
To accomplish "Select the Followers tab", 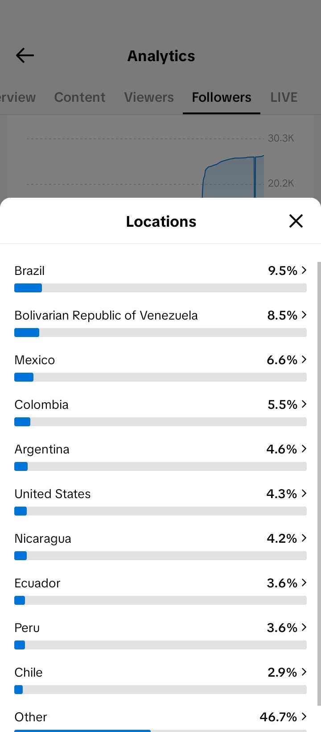I will (222, 97).
